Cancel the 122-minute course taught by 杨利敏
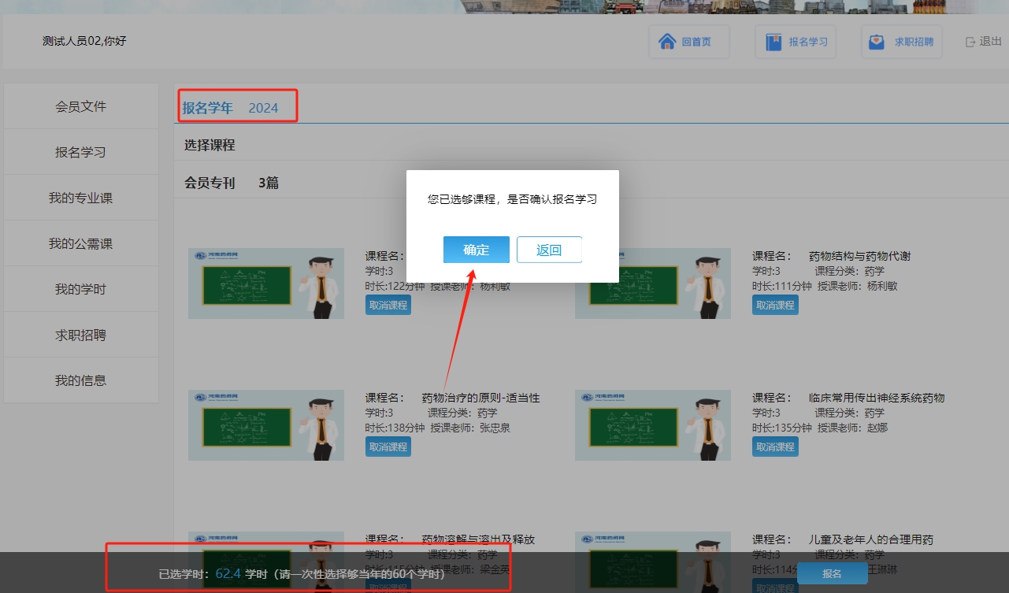This screenshot has width=1009, height=593. pos(388,305)
